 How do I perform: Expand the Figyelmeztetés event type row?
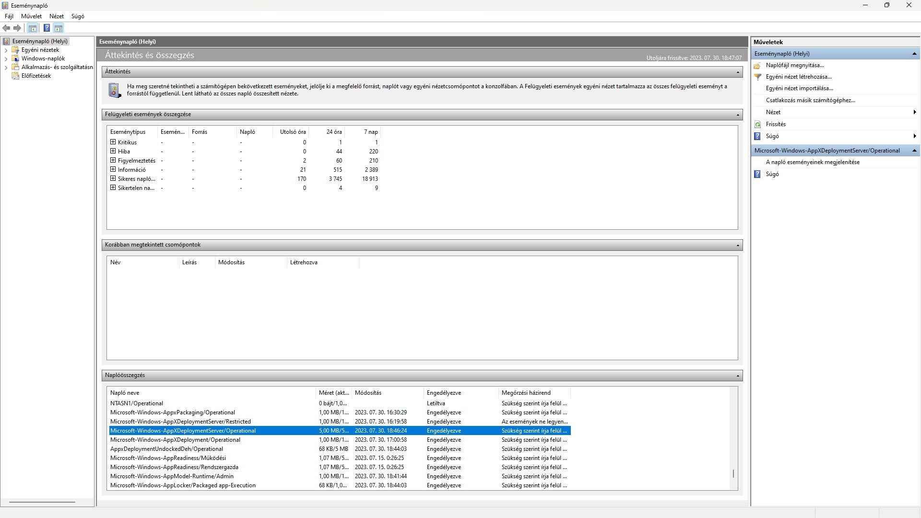click(113, 160)
